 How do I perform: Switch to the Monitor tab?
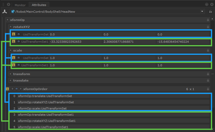point(20,5)
